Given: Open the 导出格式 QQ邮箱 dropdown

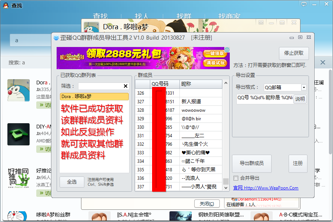Looking at the screenshot, I should (304, 87).
